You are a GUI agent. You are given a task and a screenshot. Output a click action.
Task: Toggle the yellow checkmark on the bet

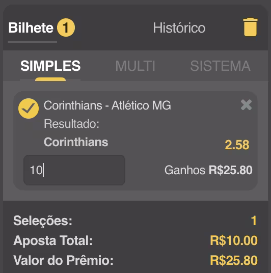tap(29, 108)
